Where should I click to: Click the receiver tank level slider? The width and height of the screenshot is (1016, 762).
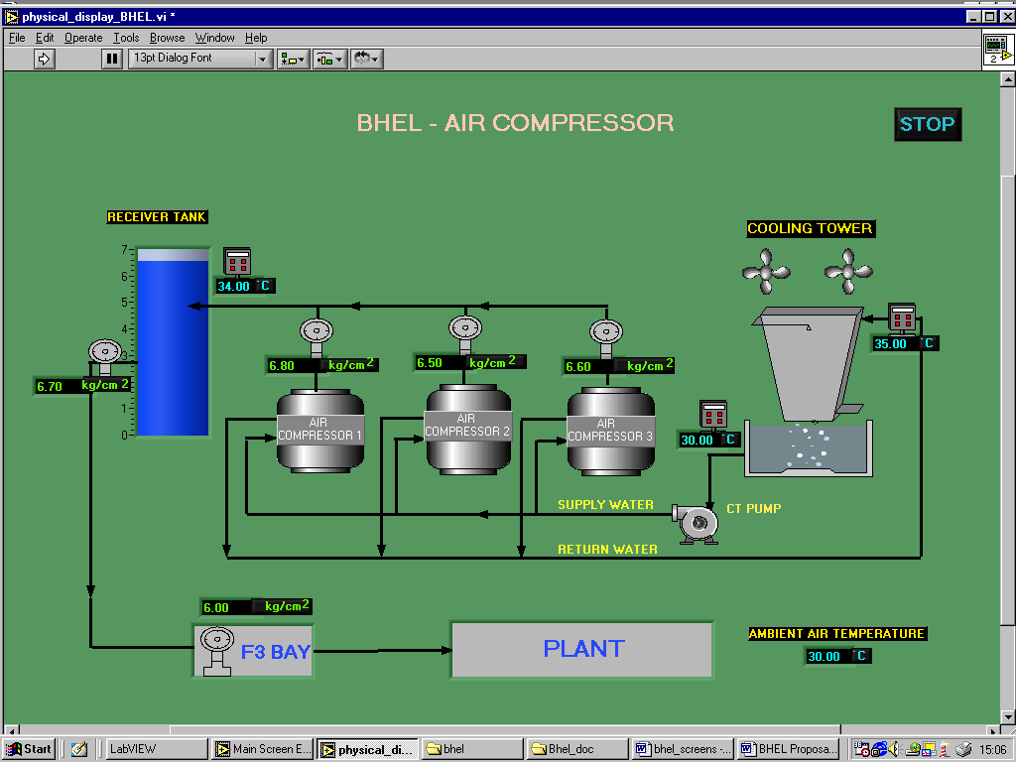click(x=173, y=341)
